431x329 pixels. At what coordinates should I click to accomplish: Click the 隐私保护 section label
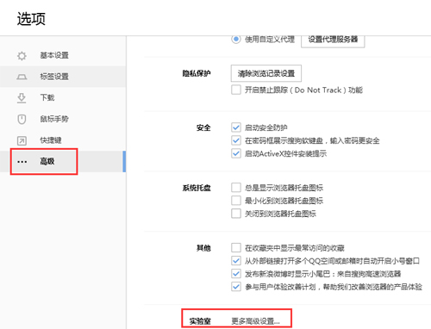[x=197, y=73]
